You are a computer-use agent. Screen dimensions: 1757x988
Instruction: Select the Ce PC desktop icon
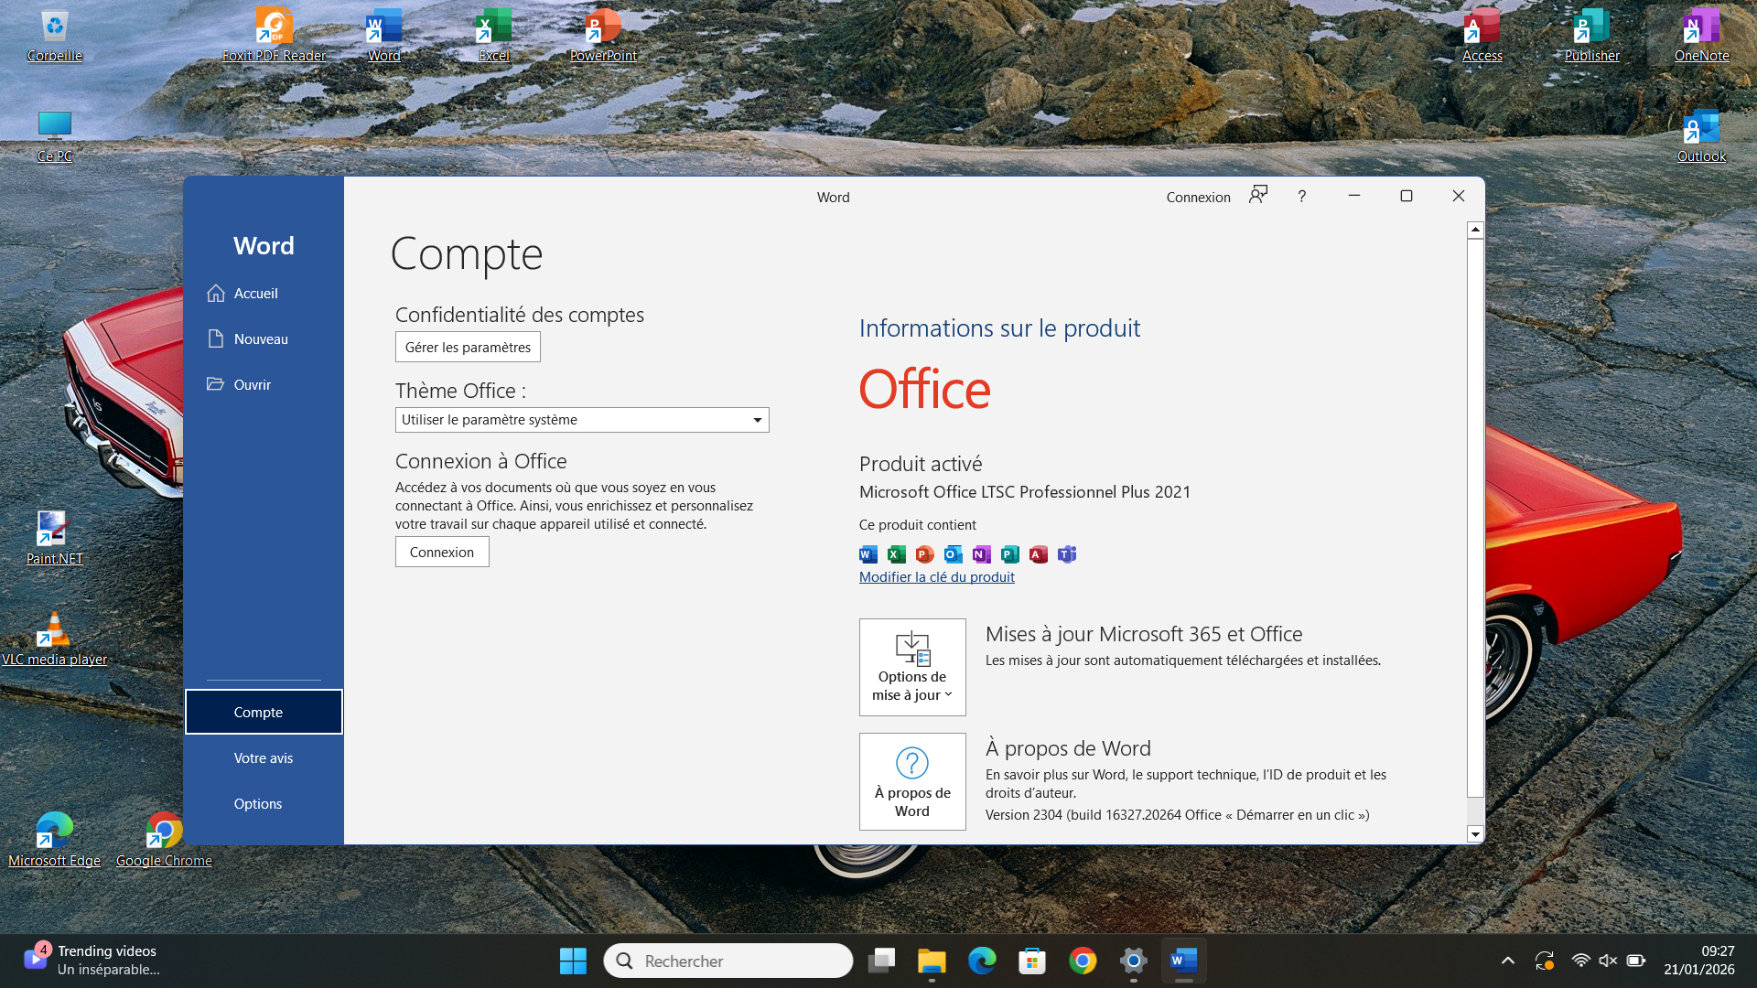[x=55, y=137]
